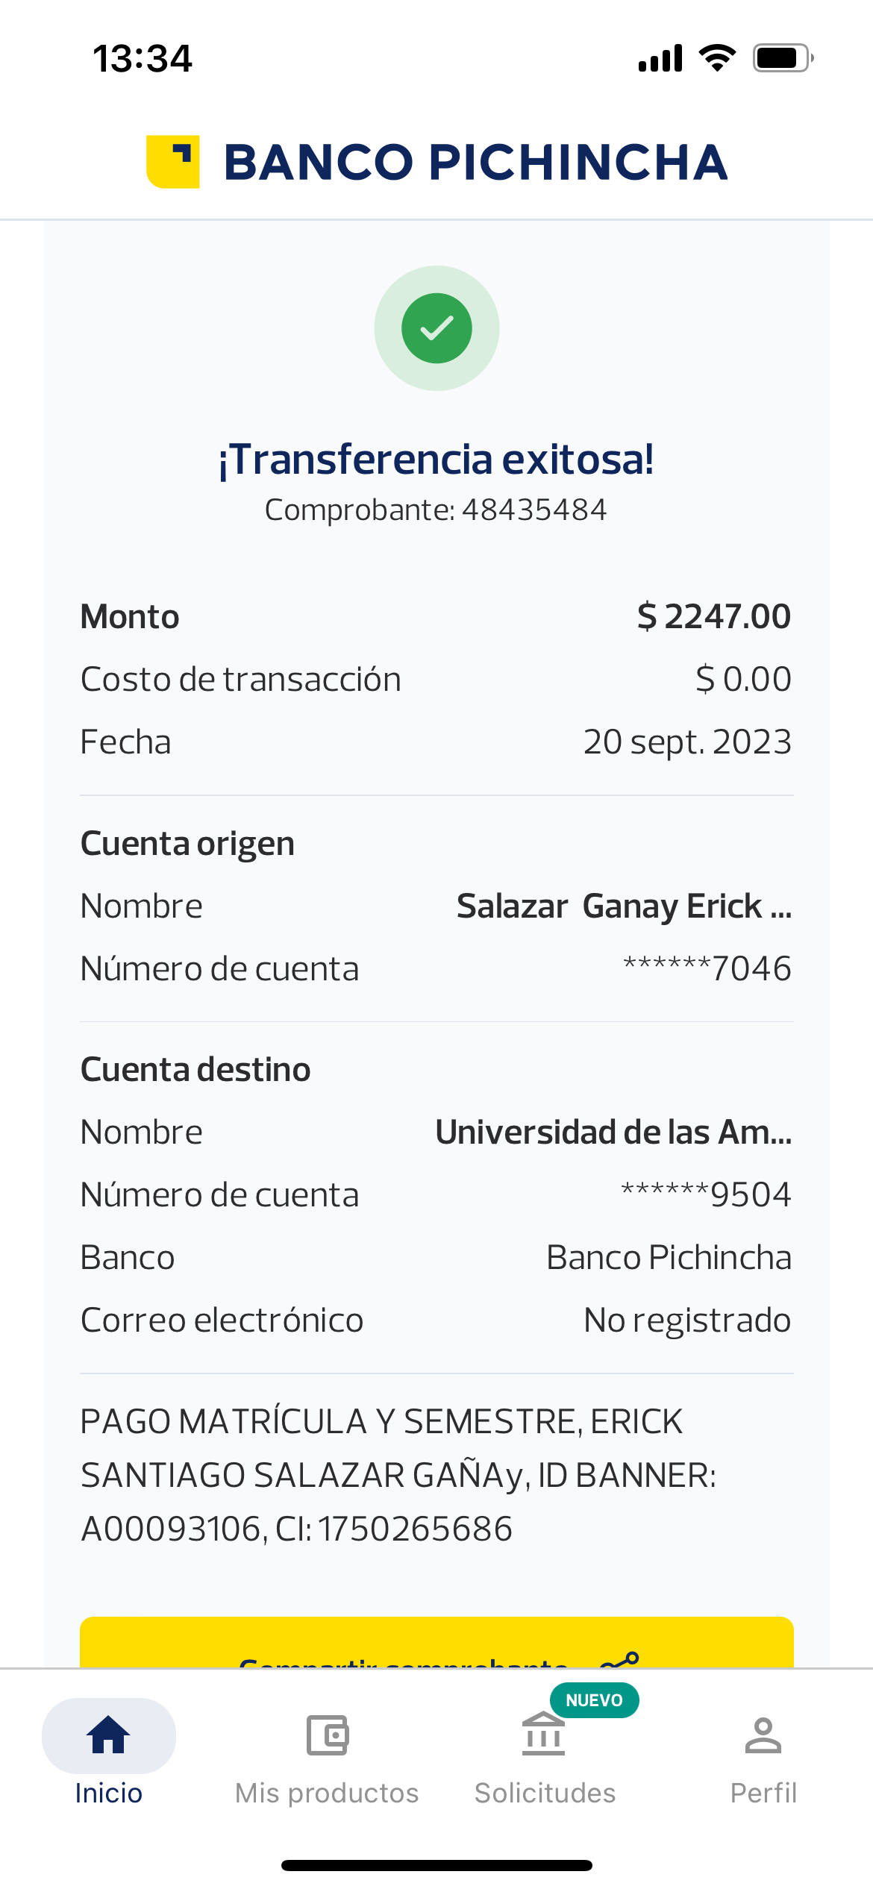The image size is (873, 1889).
Task: Tap the house icon for Inicio
Action: pyautogui.click(x=109, y=1735)
